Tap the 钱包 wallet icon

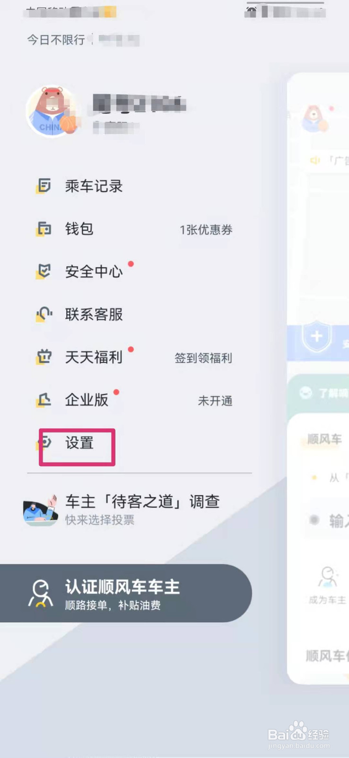(44, 229)
